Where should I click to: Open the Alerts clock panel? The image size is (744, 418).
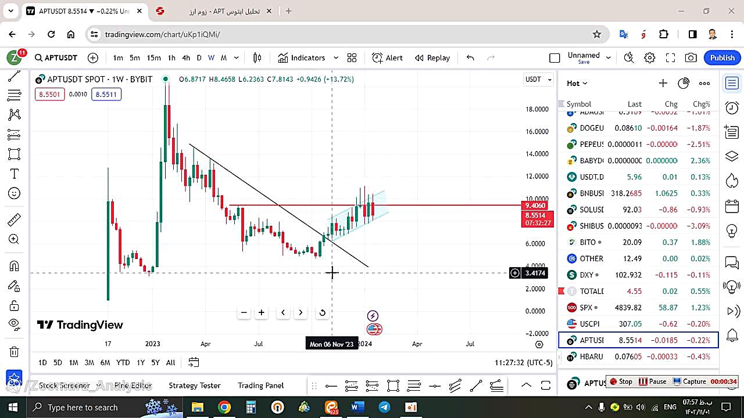pyautogui.click(x=732, y=108)
